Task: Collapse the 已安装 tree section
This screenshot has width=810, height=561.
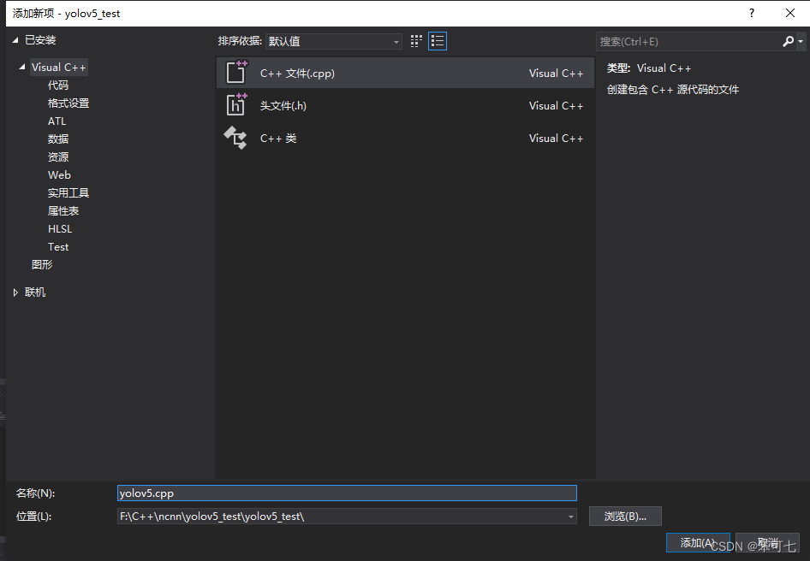Action: click(x=15, y=39)
